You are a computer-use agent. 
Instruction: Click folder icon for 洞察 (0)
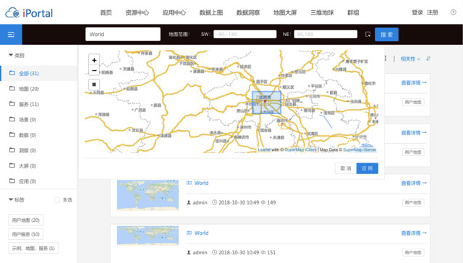coord(12,150)
